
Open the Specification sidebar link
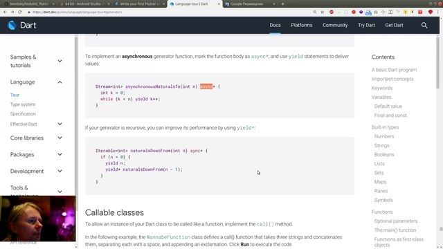pyautogui.click(x=23, y=113)
